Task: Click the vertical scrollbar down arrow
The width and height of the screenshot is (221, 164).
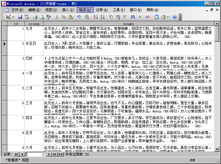Action: click(217, 149)
